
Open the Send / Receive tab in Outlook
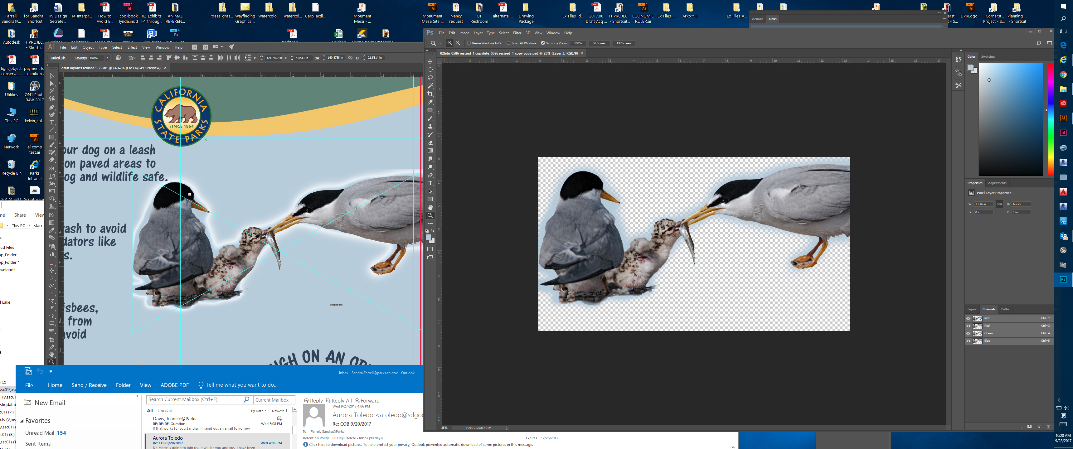pos(89,385)
